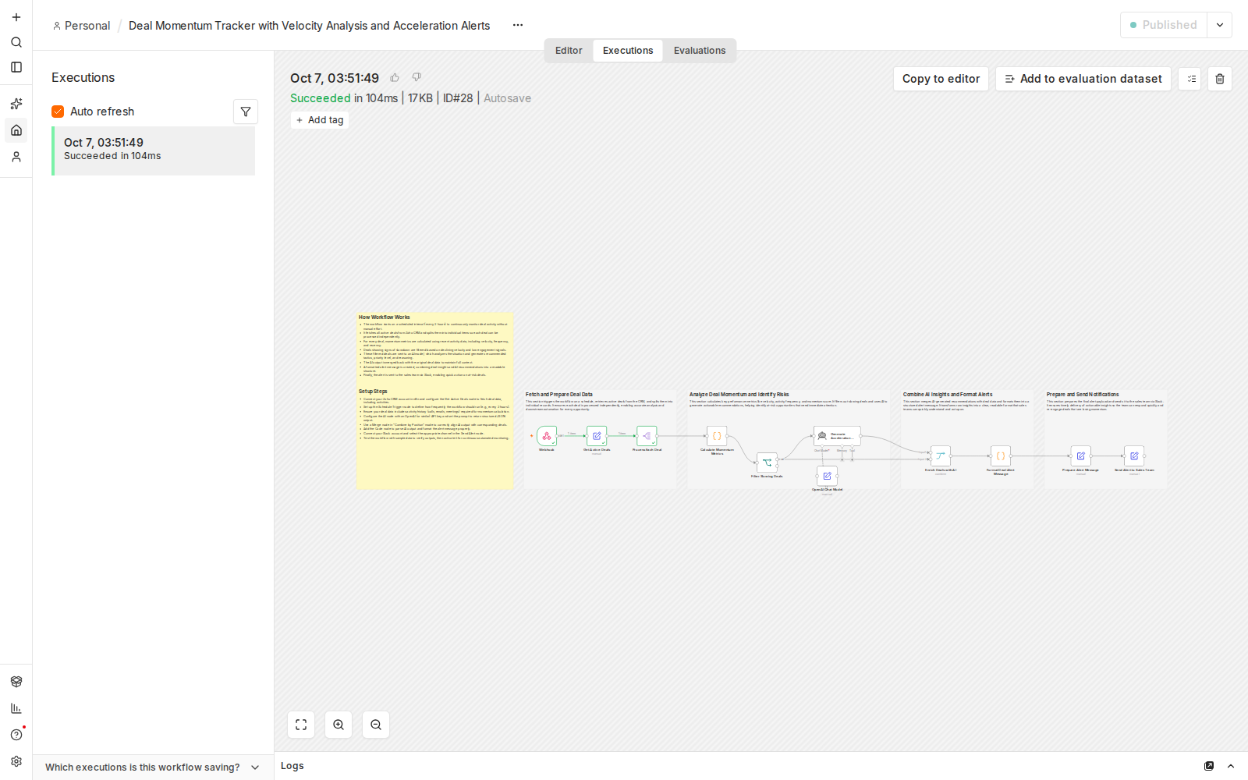
Task: Select the Get Active Deals node
Action: [597, 436]
